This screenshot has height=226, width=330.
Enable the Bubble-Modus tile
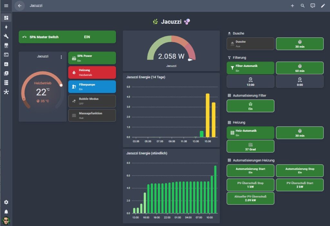click(92, 101)
